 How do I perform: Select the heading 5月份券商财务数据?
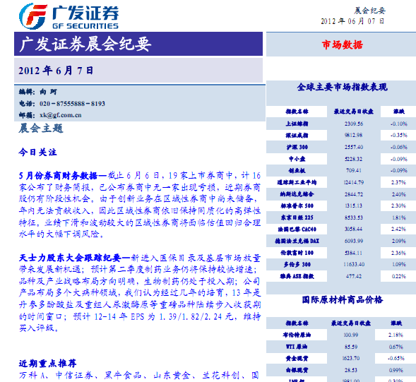(x=58, y=176)
